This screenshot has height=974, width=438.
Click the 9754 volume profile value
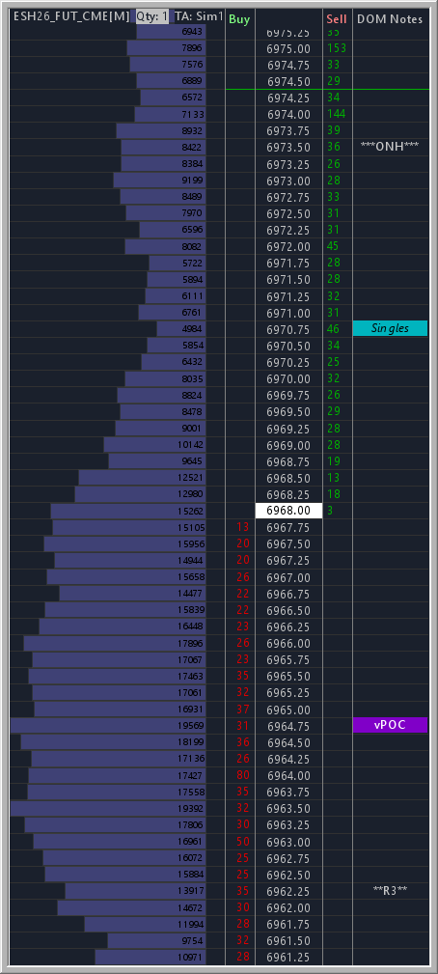point(192,940)
